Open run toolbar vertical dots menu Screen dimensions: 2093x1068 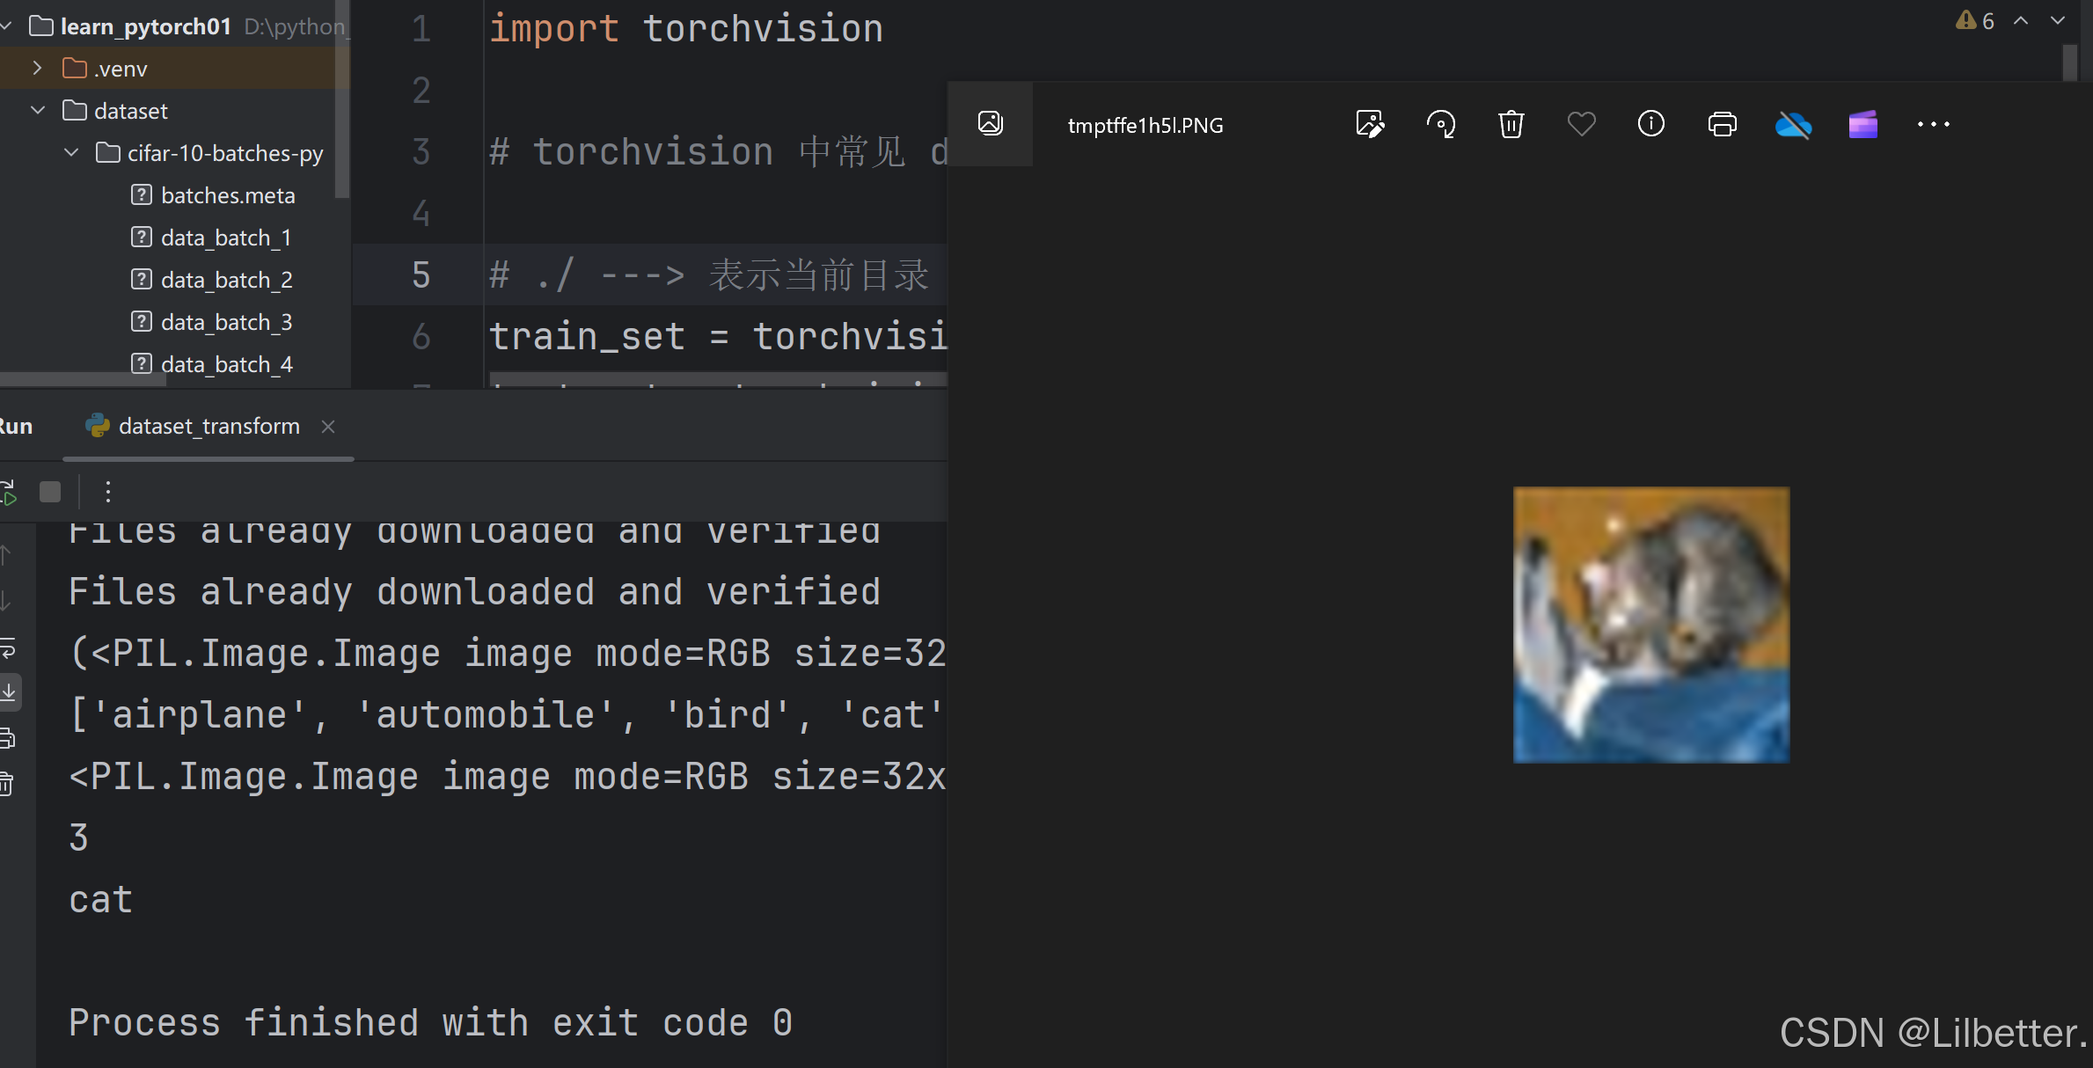108,492
